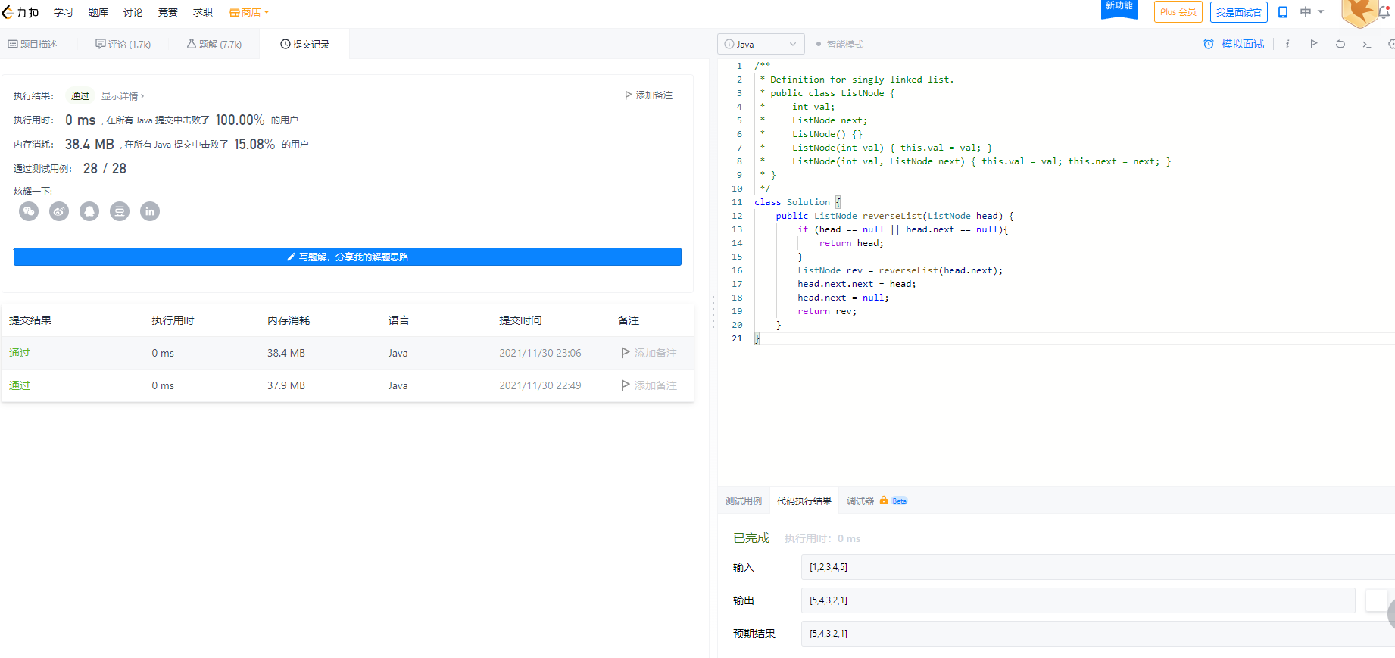The height and width of the screenshot is (658, 1395).
Task: Click the blue 写题解 share solution button
Action: click(x=348, y=257)
